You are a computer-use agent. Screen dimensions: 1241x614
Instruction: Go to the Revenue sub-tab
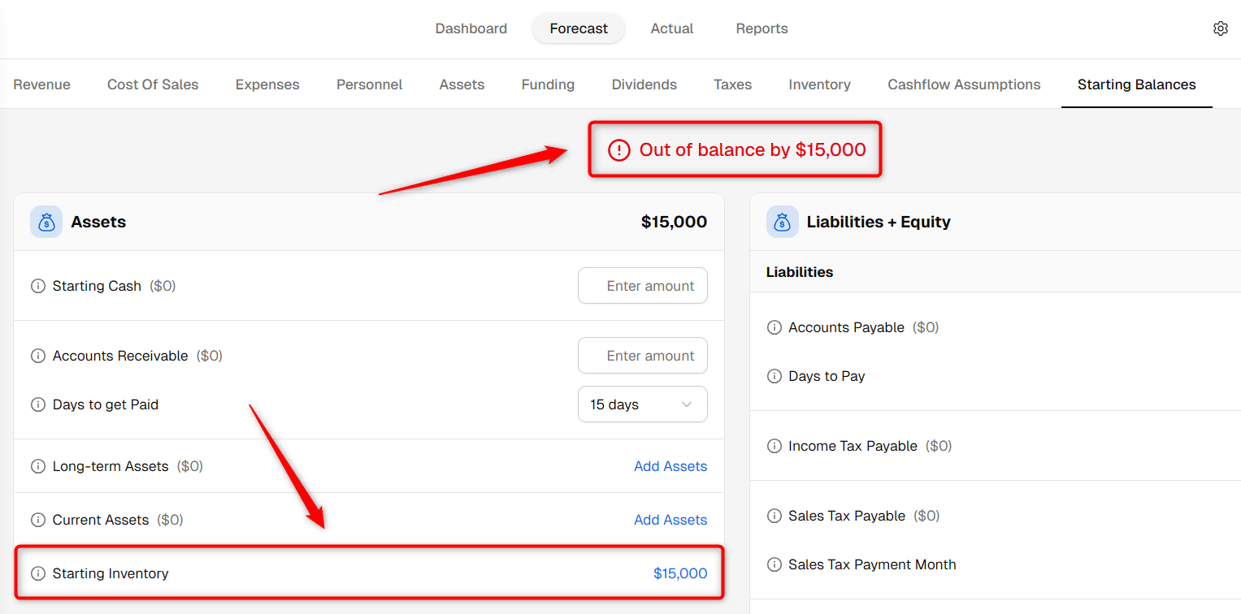click(42, 84)
